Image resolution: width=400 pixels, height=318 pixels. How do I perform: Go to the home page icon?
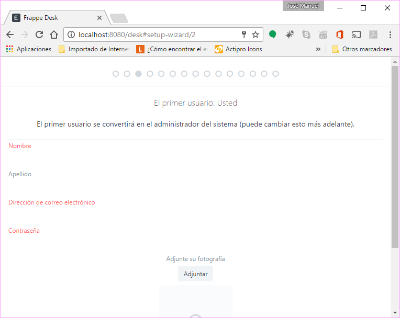[53, 35]
